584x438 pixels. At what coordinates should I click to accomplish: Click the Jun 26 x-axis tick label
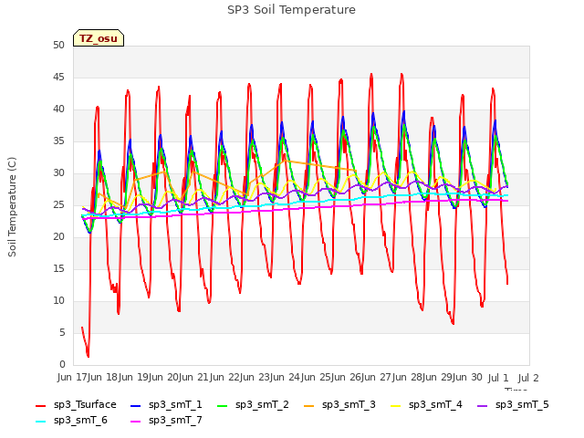[348, 377]
